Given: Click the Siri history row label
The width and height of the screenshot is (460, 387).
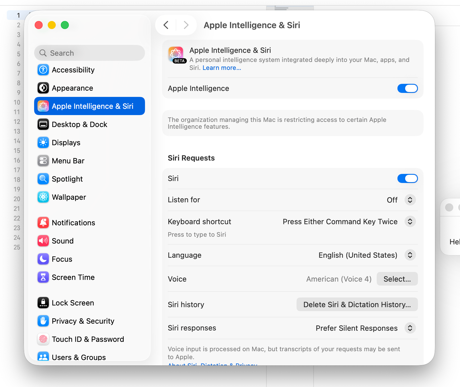Looking at the screenshot, I should (186, 305).
